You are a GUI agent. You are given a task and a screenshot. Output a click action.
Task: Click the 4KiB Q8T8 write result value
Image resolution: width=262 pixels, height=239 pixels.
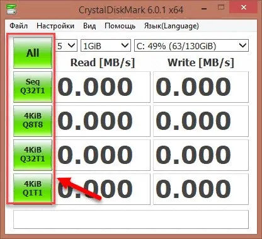[201, 121]
